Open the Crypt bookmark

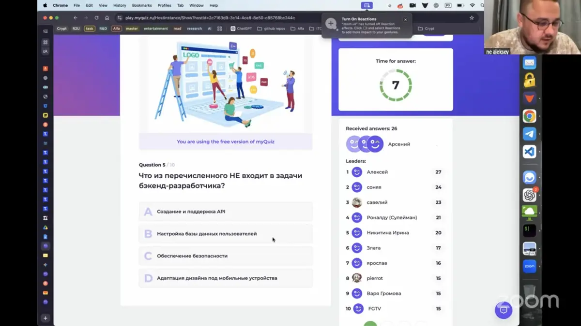click(x=62, y=28)
